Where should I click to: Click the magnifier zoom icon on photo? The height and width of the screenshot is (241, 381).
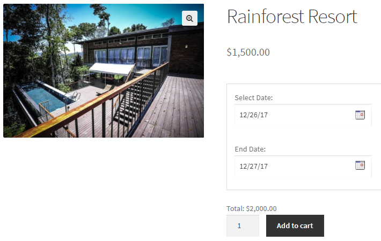189,18
